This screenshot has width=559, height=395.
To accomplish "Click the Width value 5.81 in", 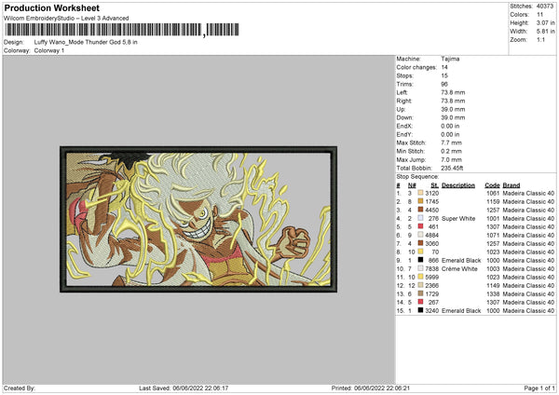I will (x=545, y=32).
